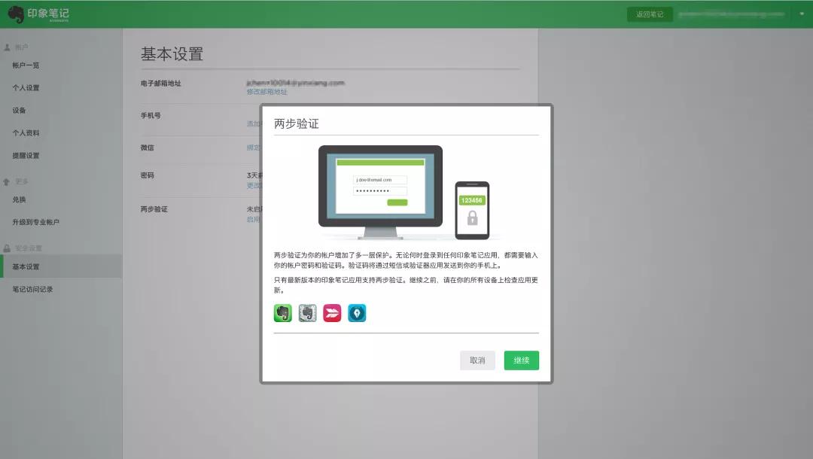The height and width of the screenshot is (459, 813).
Task: Click the 基本设置 page heading
Action: click(172, 54)
